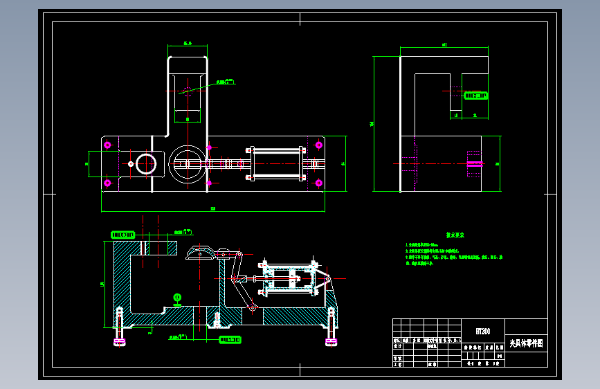
Task: Click the magenta hidden hole circle in plan view column
Action: tap(188, 91)
